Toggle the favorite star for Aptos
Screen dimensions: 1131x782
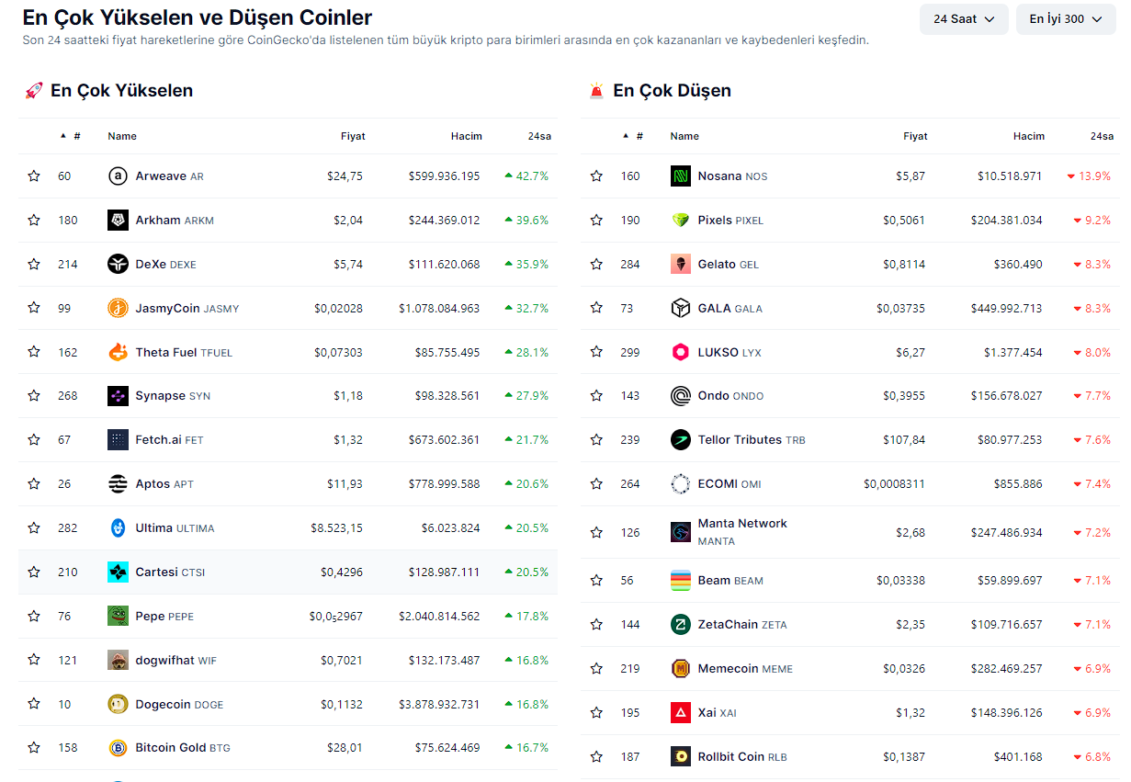coord(34,483)
